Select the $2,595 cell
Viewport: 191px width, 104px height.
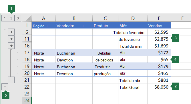[x=159, y=32]
